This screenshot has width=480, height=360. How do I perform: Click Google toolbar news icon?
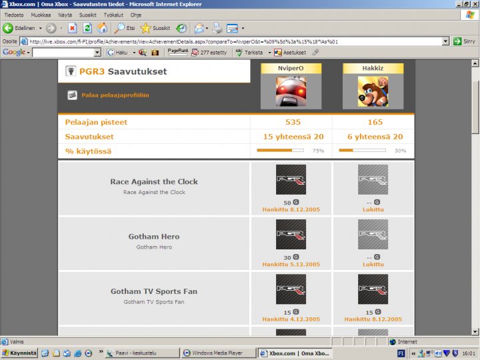click(x=155, y=53)
